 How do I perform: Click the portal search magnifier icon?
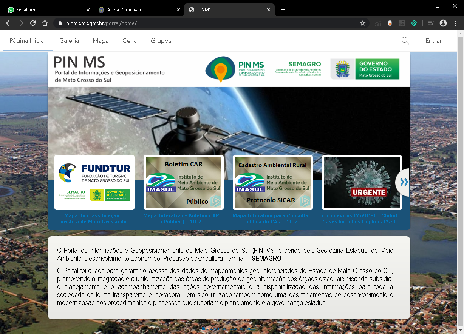pos(405,41)
